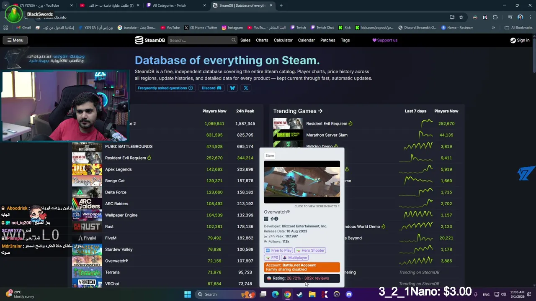Click the Bluesky butterfly icon button
The image size is (536, 301).
click(232, 88)
